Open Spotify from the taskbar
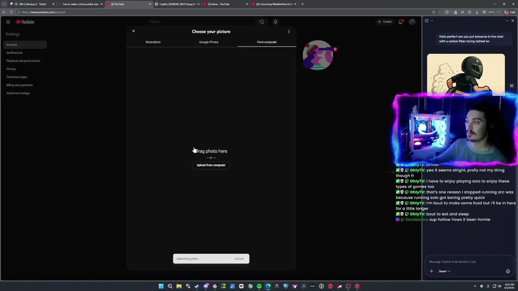Image resolution: width=518 pixels, height=291 pixels. coord(259,286)
